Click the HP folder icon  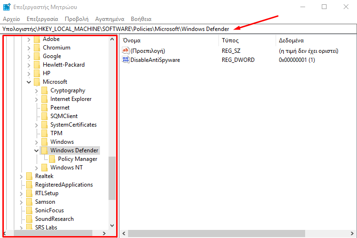tap(37, 73)
